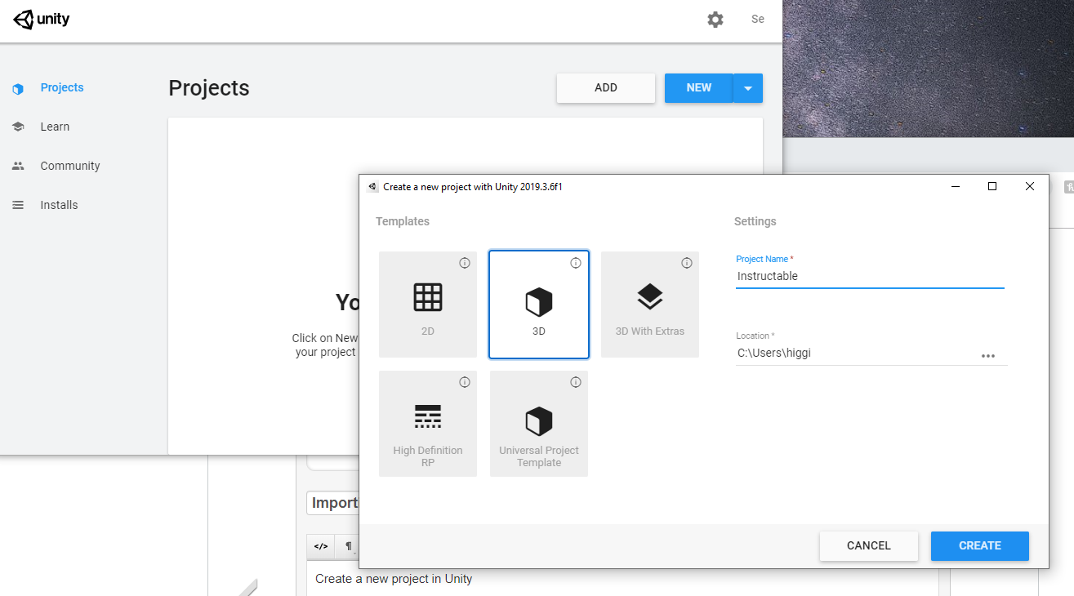Minimize the Create new project dialog
Screen dimensions: 1074x596
point(956,187)
